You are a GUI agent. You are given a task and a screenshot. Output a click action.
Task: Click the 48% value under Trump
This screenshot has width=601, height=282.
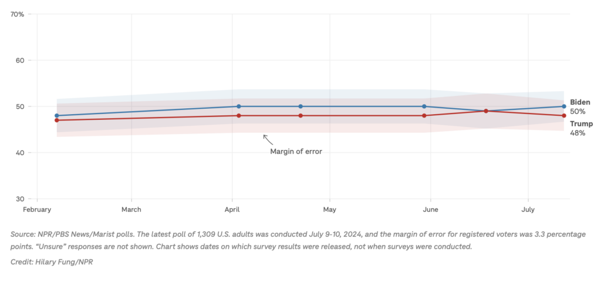pos(578,133)
